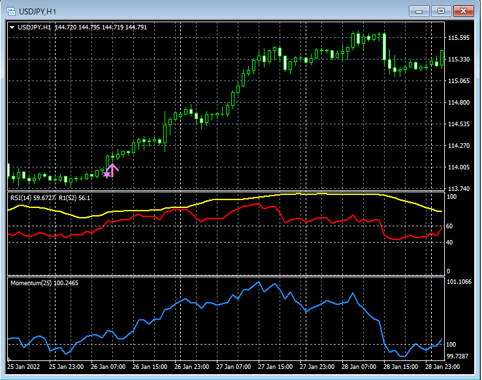482x380 pixels.
Task: Close the USDJPY,H1 chart window
Action: point(464,11)
